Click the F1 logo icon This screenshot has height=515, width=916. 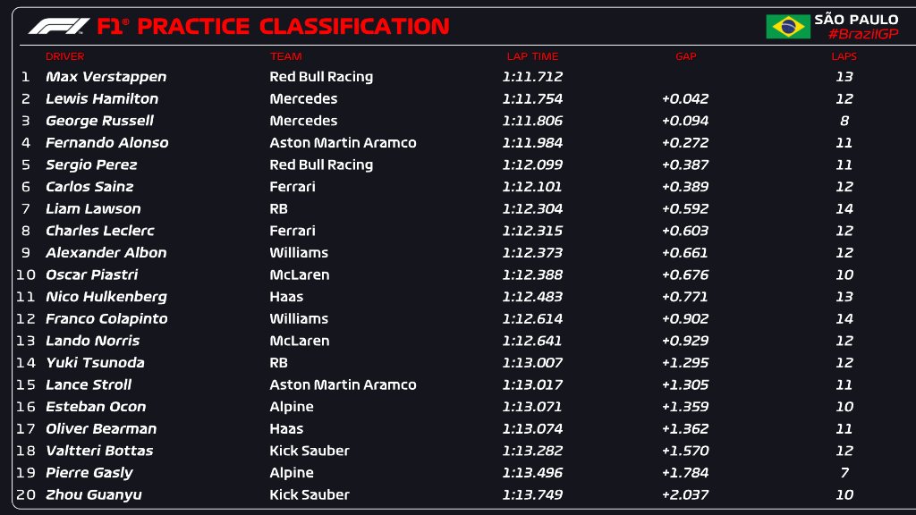pyautogui.click(x=59, y=27)
